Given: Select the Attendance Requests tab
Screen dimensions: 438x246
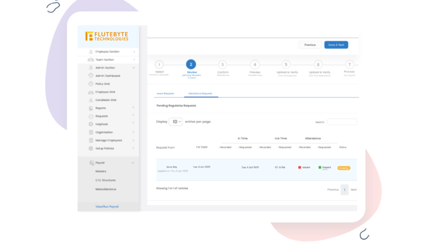Looking at the screenshot, I should (200, 93).
